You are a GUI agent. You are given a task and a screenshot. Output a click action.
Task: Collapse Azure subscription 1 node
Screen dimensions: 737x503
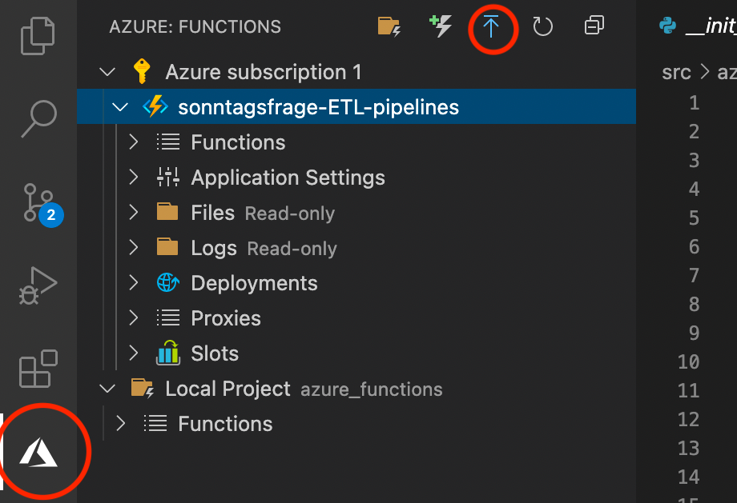click(x=107, y=73)
